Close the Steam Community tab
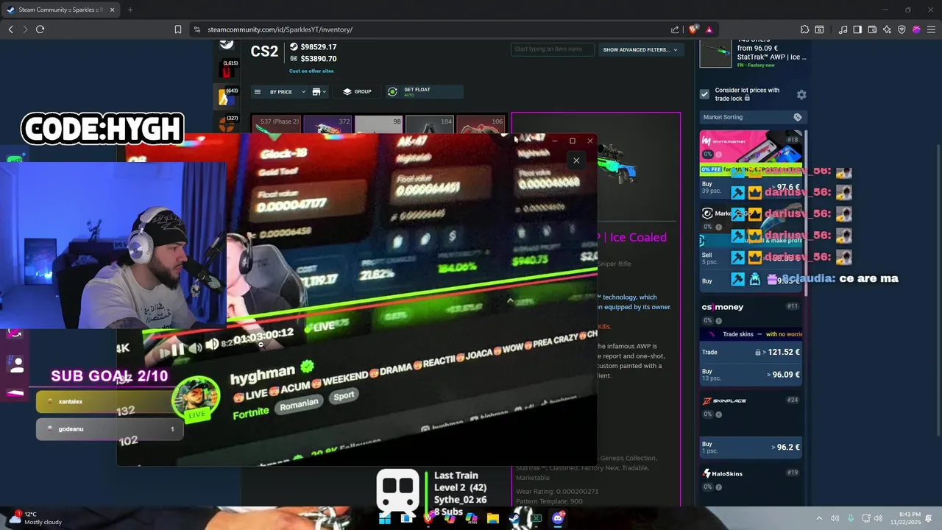The image size is (942, 530). coord(113,10)
